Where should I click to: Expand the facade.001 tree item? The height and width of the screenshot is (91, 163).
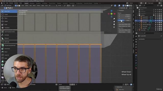(x=139, y=17)
